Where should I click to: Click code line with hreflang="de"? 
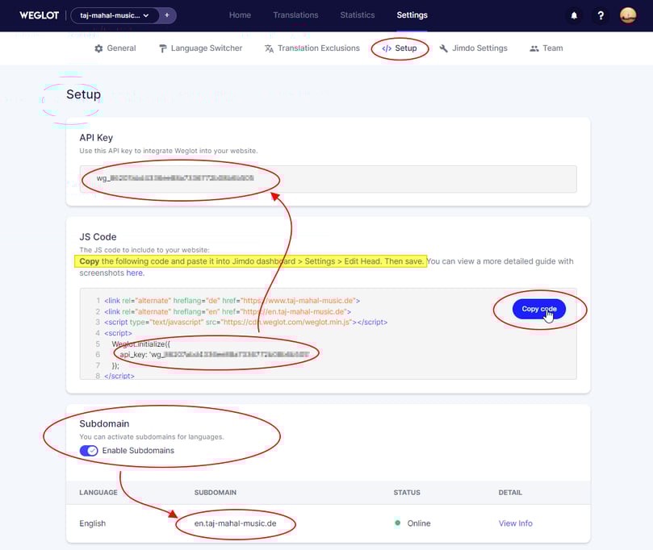coord(232,300)
